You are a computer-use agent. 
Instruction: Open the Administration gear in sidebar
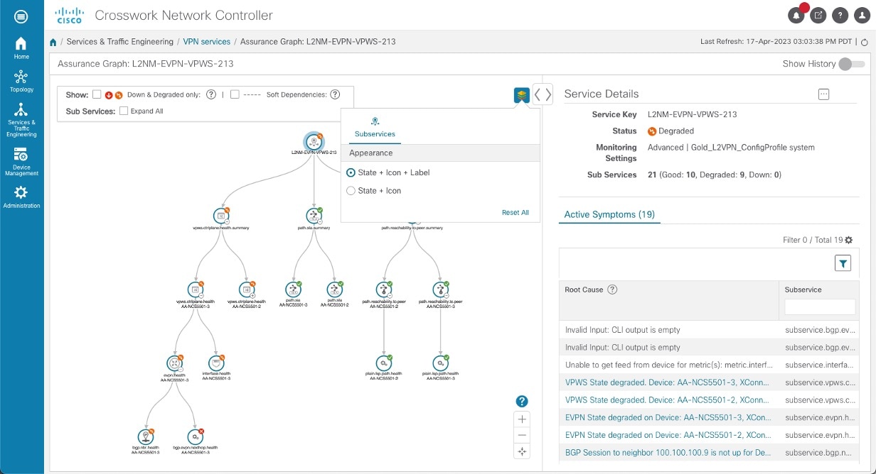(21, 197)
